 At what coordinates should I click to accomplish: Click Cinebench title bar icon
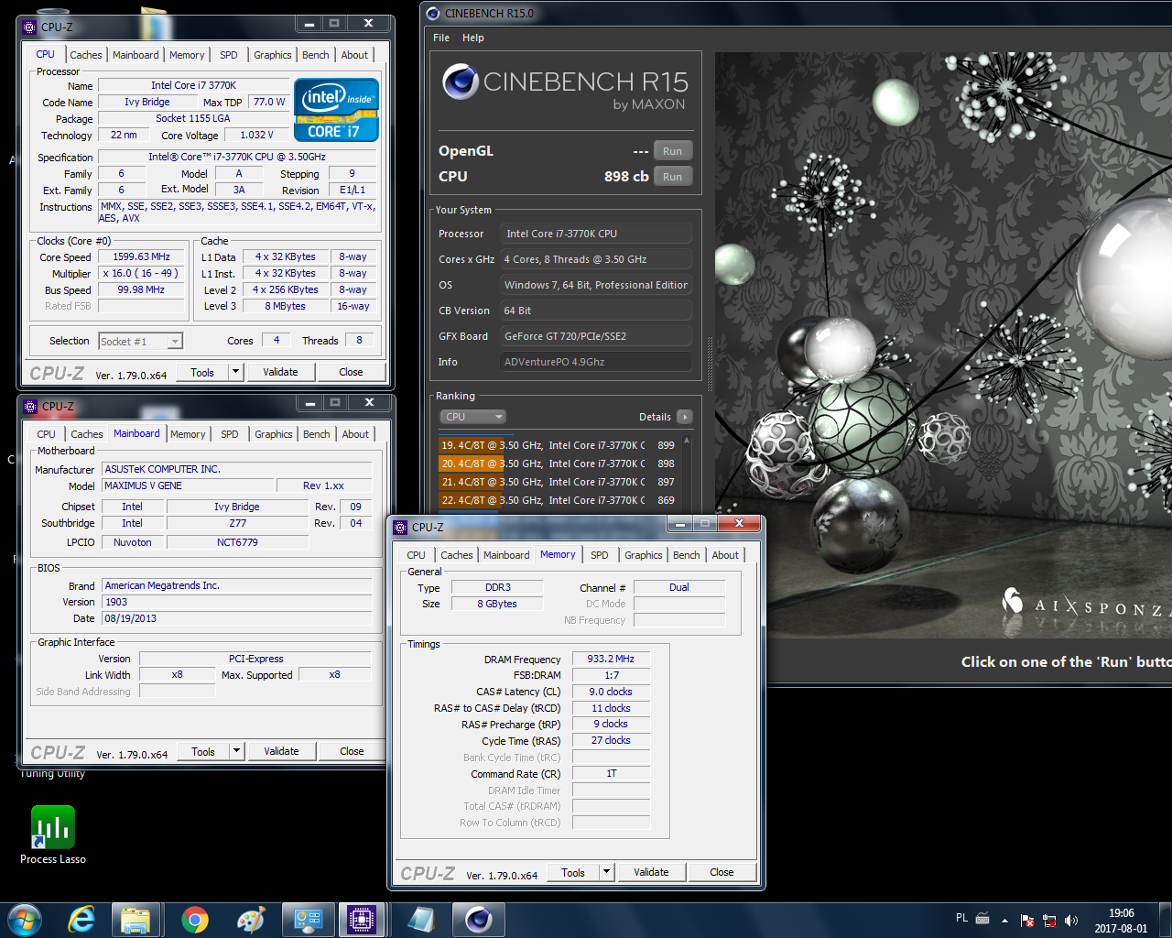click(433, 13)
